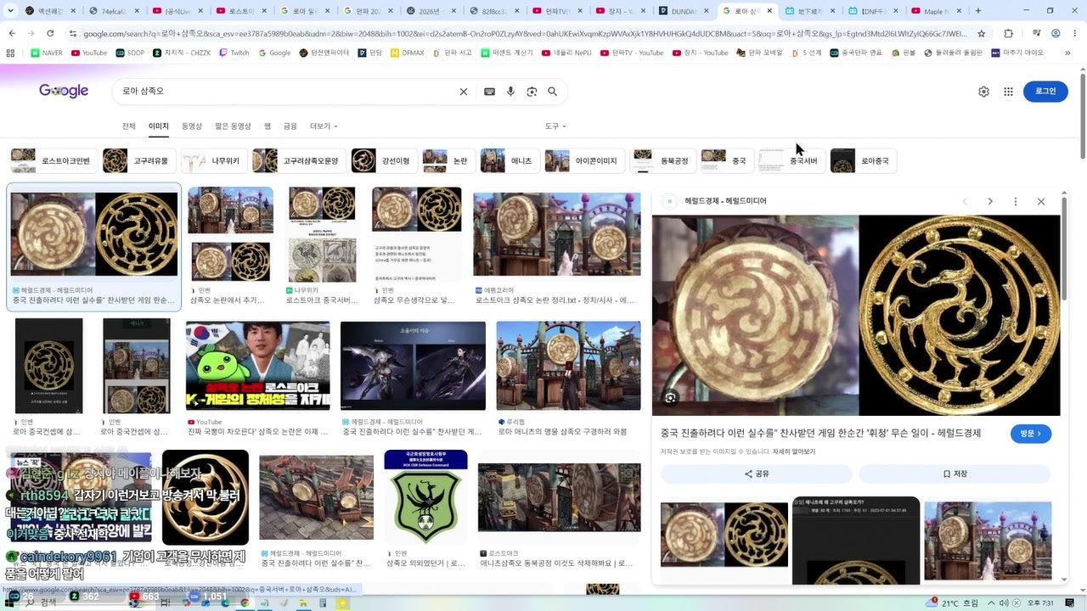
Task: Search by image with Google Lens
Action: coord(532,92)
